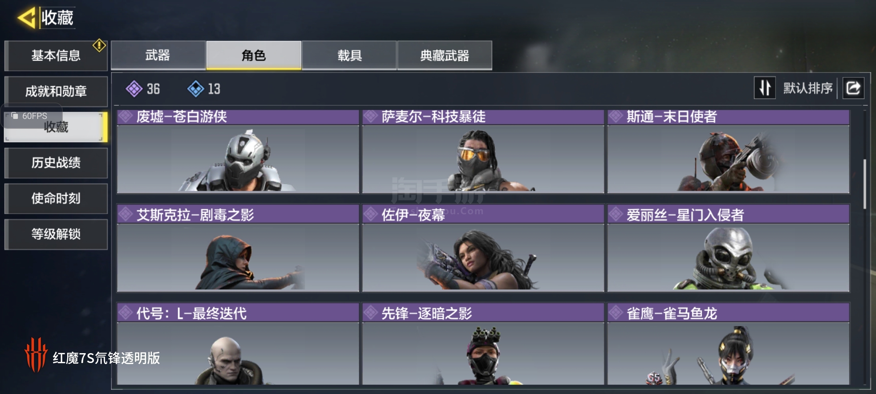The image size is (876, 394).
Task: Select the 佐伊-夜幕 character card
Action: 483,248
